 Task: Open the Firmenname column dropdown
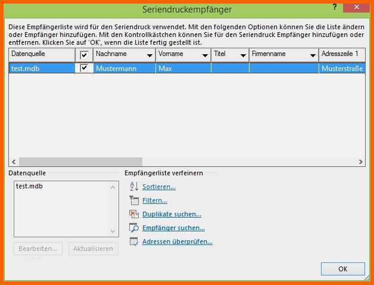[x=313, y=55]
